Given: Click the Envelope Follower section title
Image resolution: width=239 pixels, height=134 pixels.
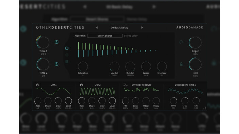Looking at the screenshot, I should coord(141,85).
